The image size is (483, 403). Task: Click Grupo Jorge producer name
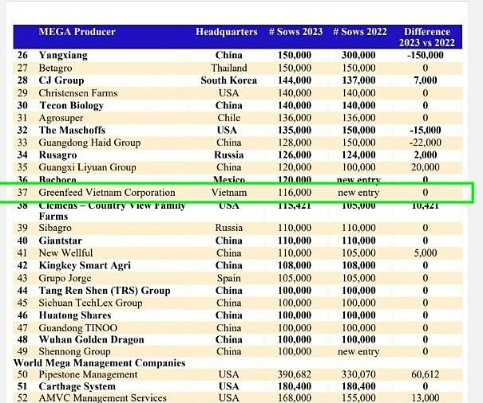pyautogui.click(x=65, y=278)
